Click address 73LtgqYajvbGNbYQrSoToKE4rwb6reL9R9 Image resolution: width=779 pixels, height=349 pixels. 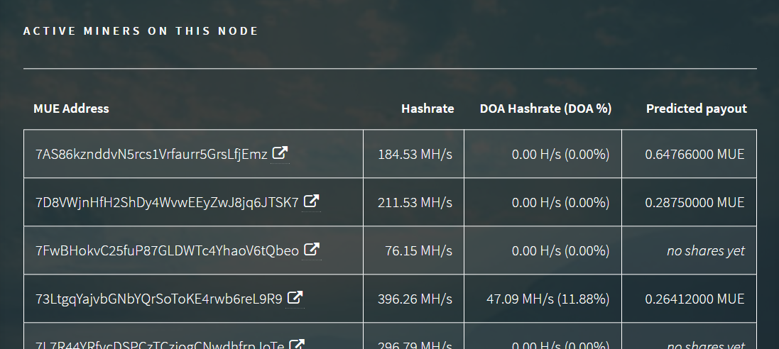pos(159,299)
